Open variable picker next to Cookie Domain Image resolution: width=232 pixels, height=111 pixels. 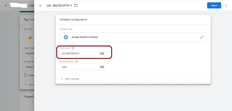[102, 67]
